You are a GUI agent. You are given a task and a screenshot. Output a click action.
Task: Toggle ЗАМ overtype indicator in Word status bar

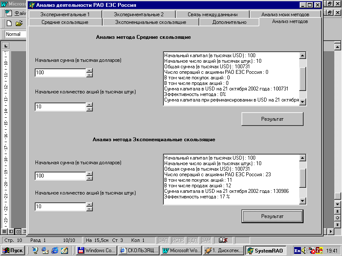click(206, 240)
